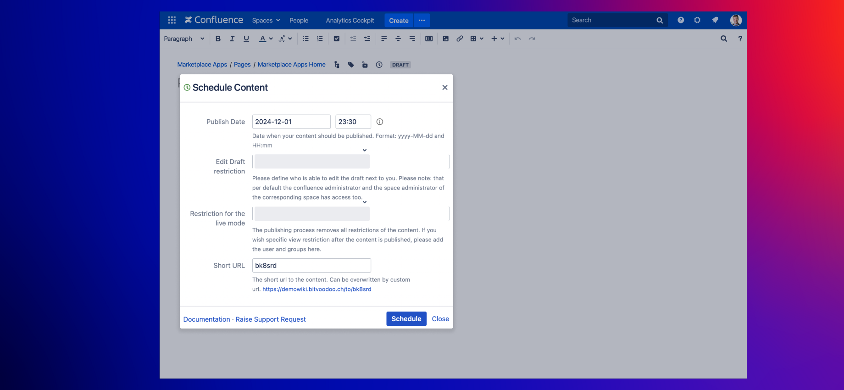844x390 pixels.
Task: Open the text color picker arrow
Action: pos(271,39)
